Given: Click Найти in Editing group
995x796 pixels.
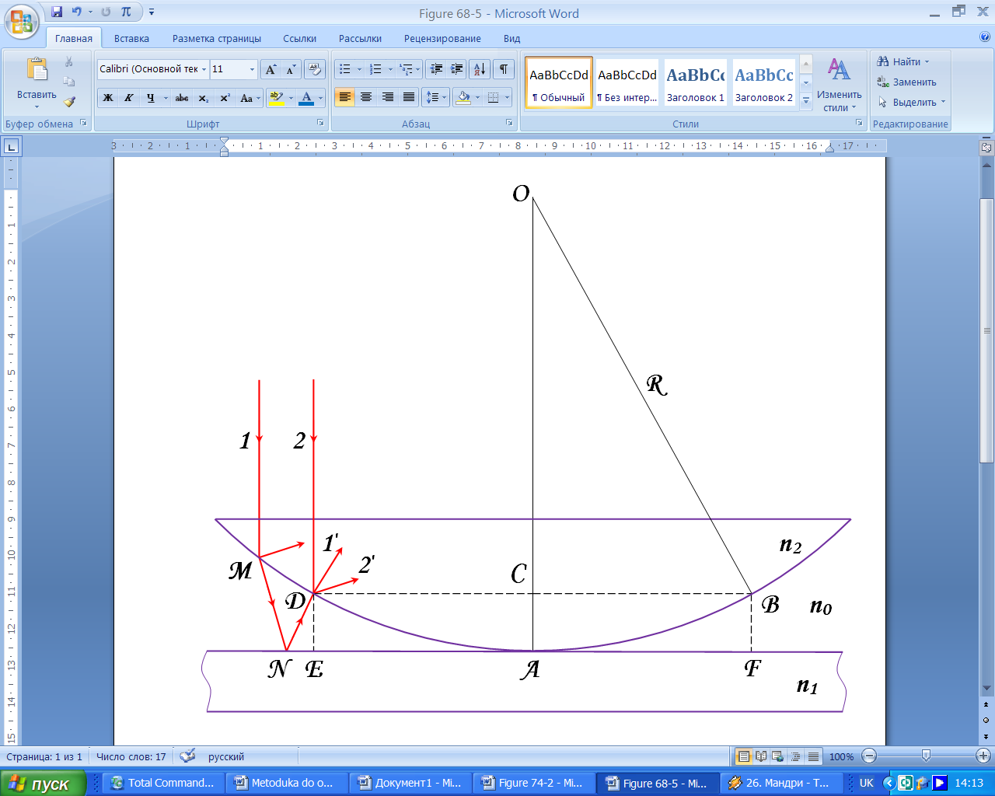Looking at the screenshot, I should (903, 61).
